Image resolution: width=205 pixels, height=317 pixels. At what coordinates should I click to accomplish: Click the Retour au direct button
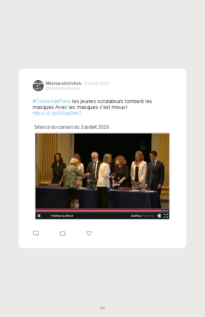(63, 216)
